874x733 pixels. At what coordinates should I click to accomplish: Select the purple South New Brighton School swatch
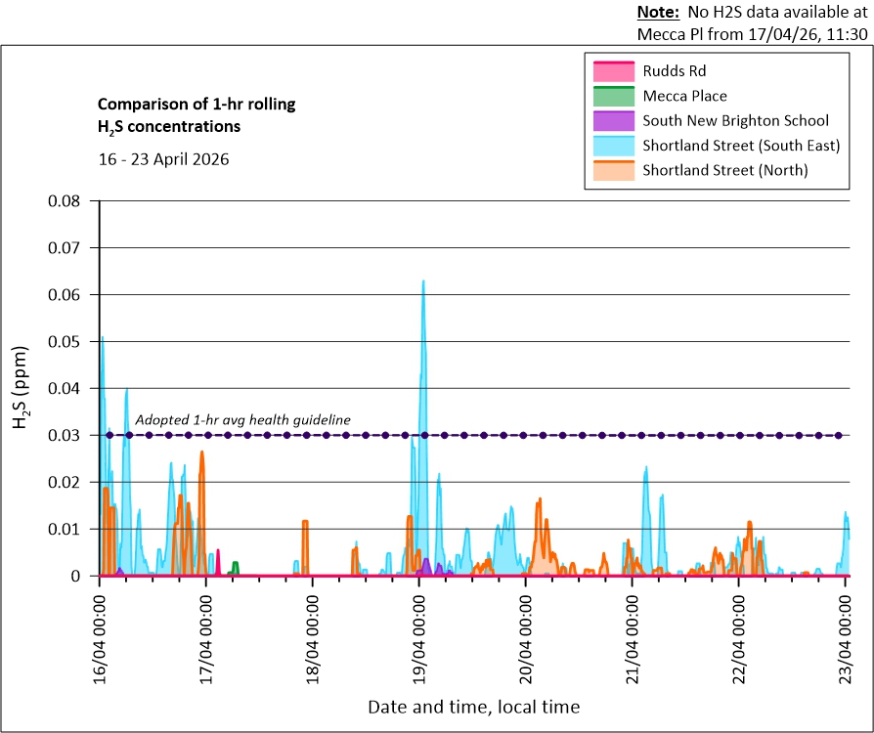tap(613, 121)
